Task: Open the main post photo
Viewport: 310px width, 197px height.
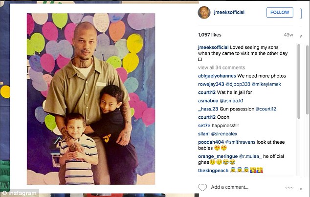Action: 91,99
